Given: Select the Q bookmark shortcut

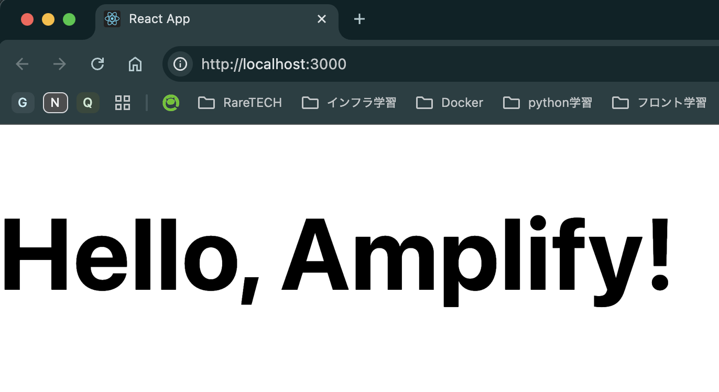Looking at the screenshot, I should click(88, 103).
